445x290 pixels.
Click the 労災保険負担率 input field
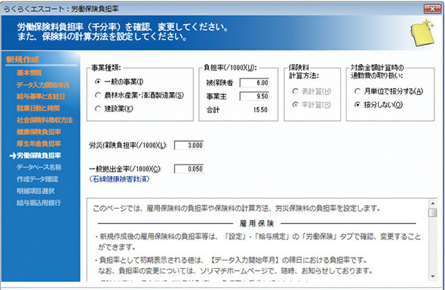pos(189,145)
